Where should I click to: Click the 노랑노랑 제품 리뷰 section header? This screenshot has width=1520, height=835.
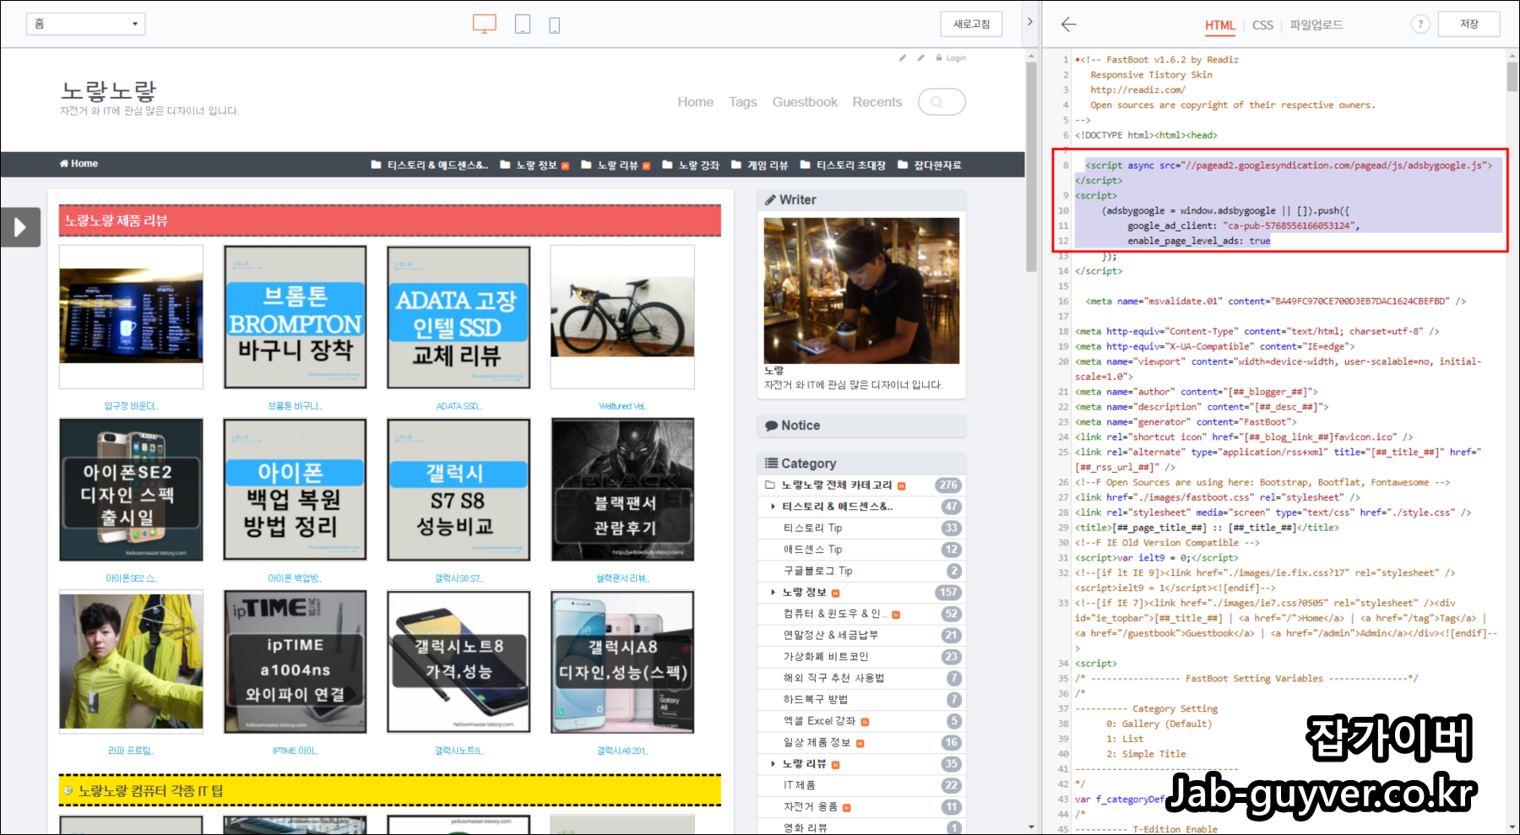point(390,220)
